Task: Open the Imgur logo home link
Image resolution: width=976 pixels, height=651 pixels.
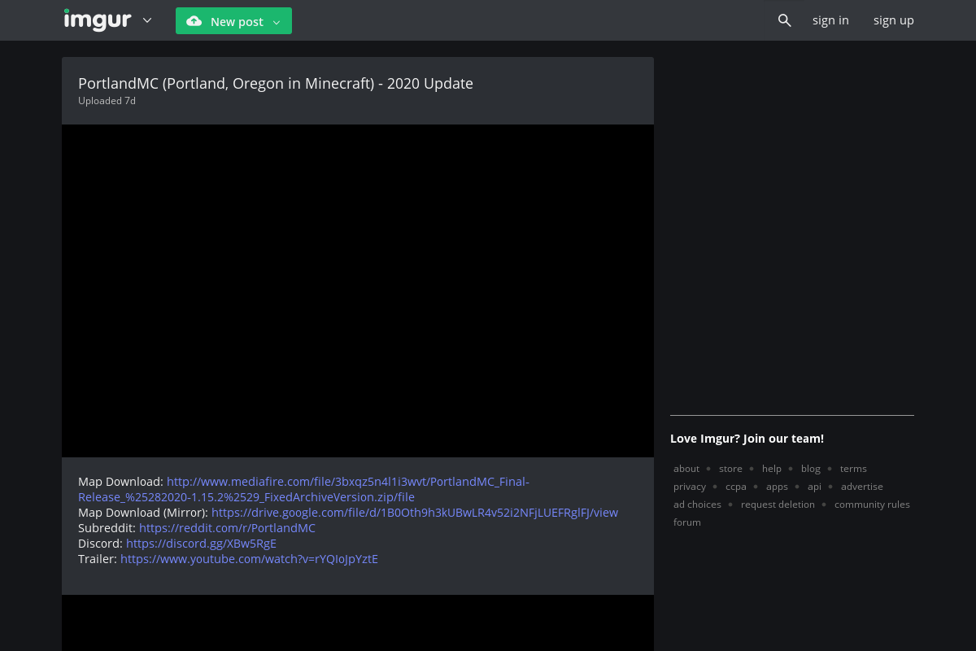Action: (98, 20)
